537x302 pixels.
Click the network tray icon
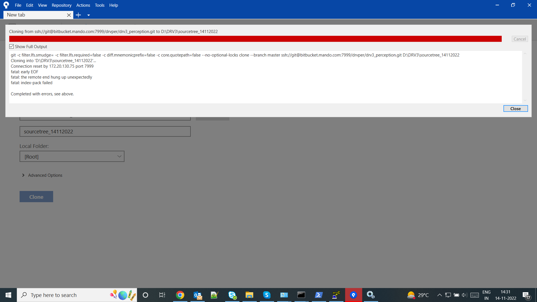[x=448, y=295]
